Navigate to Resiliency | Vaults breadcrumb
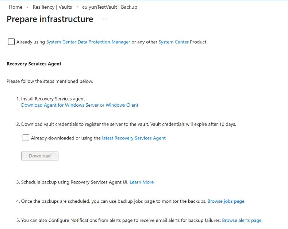 (x=52, y=7)
